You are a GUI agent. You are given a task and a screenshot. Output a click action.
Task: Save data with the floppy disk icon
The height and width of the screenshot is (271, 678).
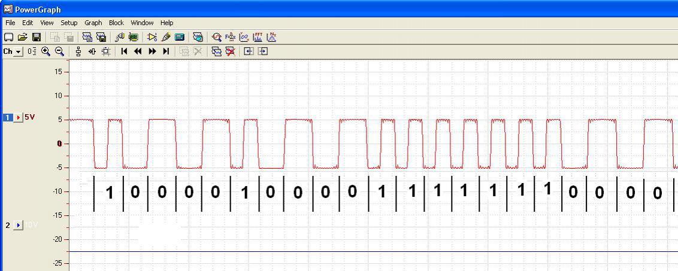[x=37, y=37]
